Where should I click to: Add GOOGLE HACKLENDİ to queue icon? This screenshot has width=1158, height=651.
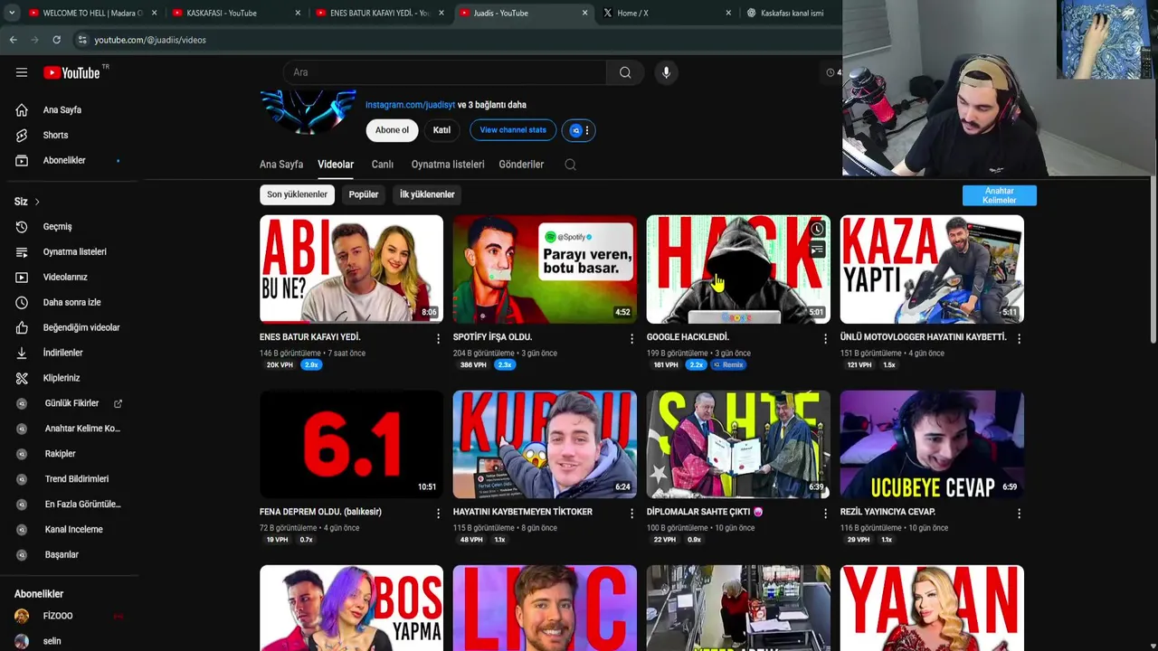(x=817, y=250)
